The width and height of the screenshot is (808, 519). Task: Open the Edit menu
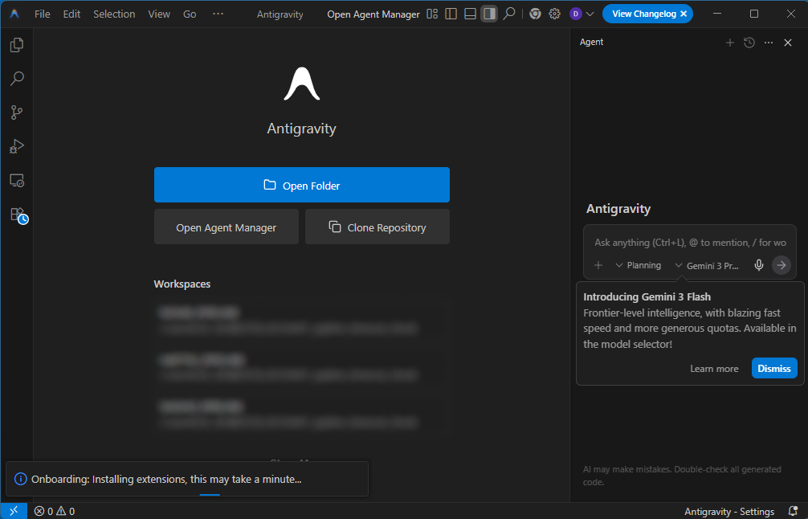pyautogui.click(x=71, y=14)
